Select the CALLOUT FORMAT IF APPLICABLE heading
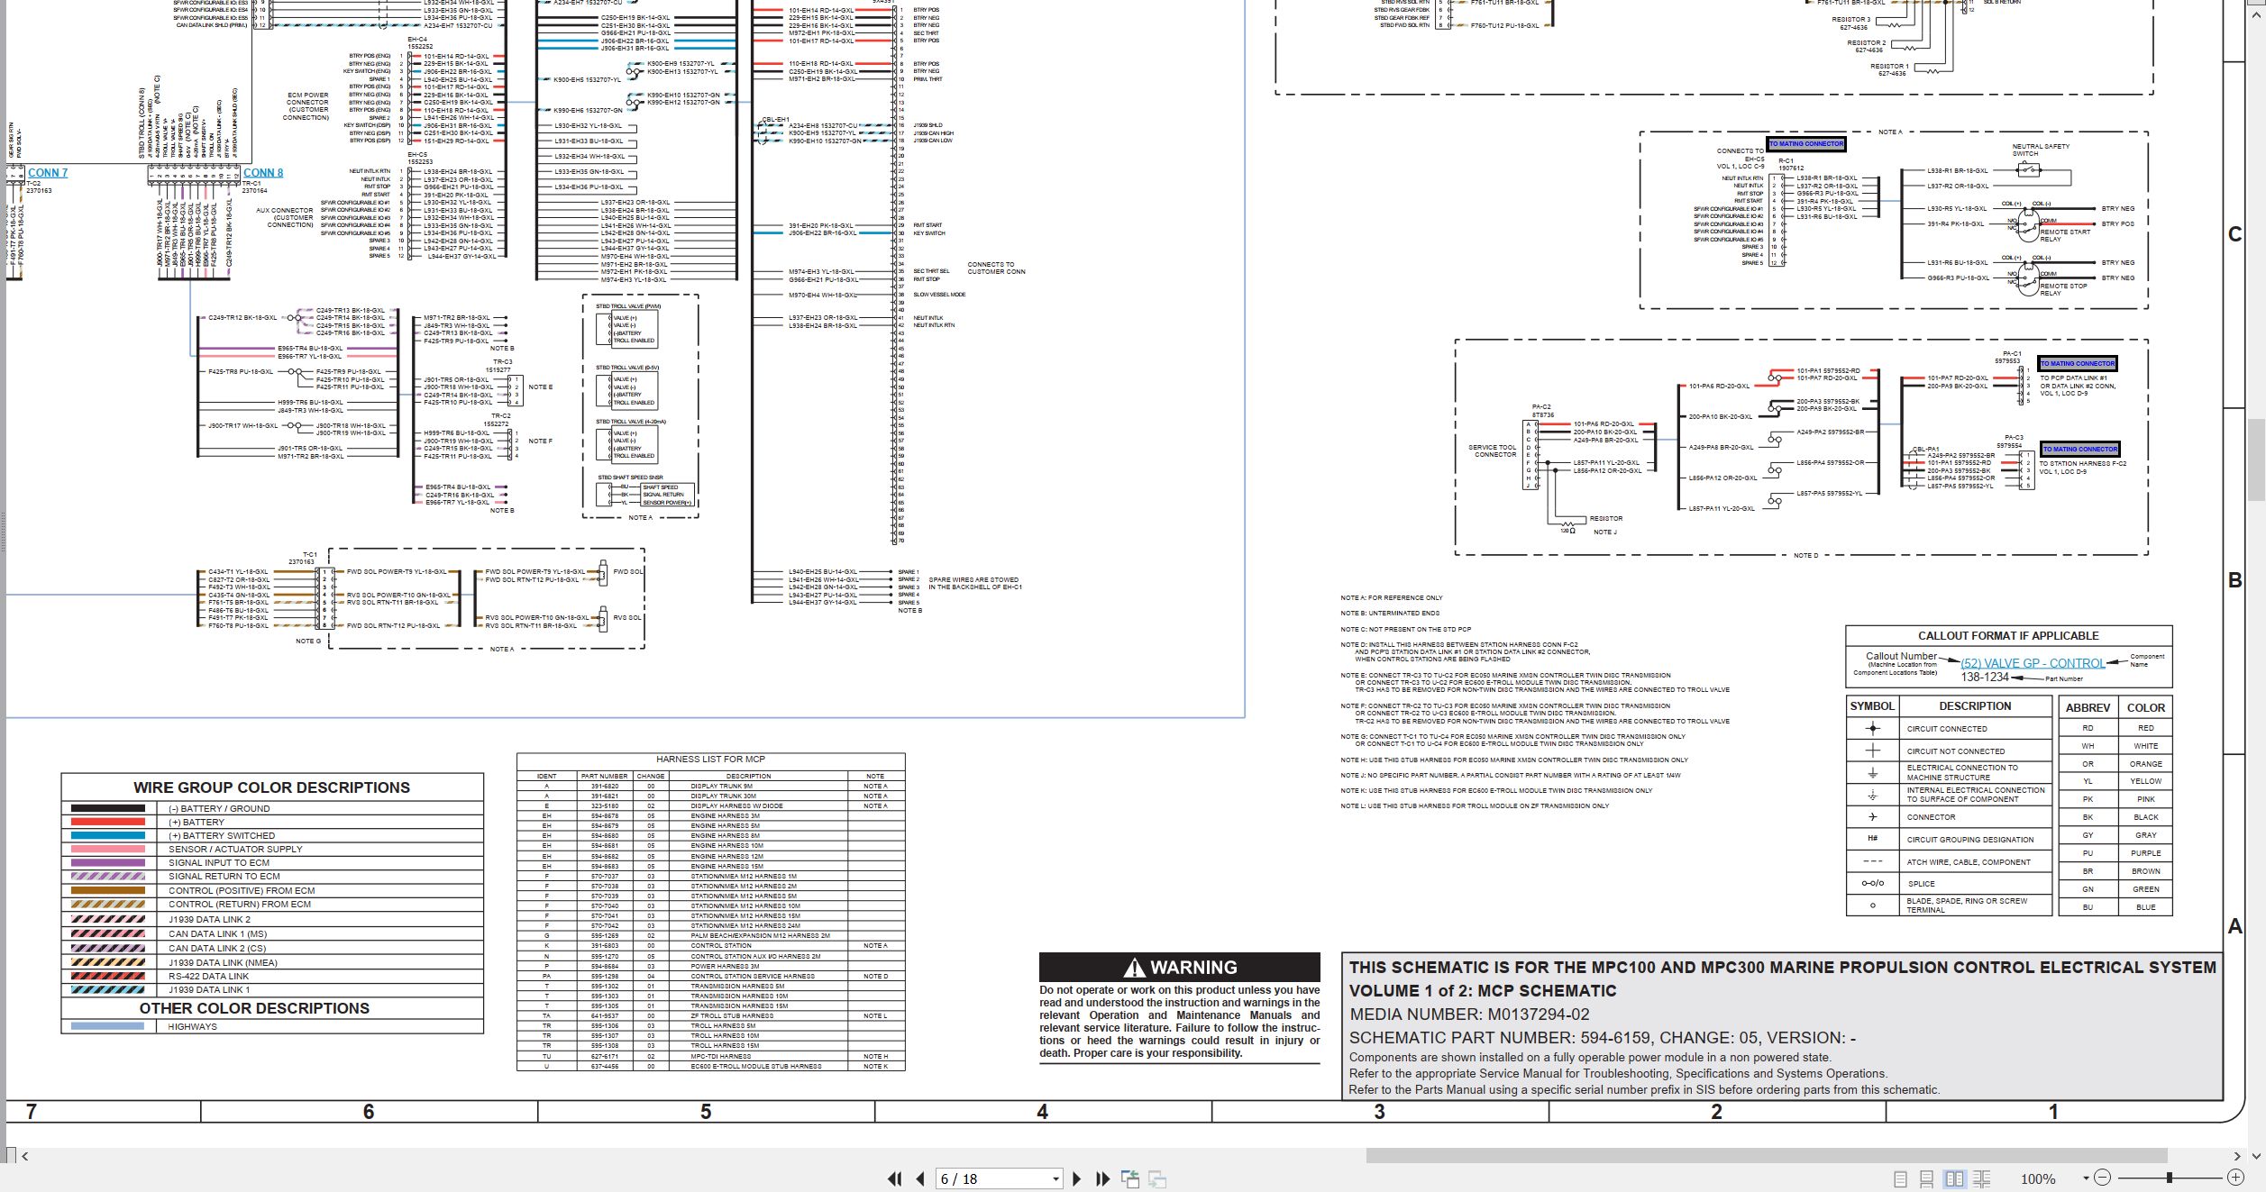The image size is (2266, 1192). tap(2008, 636)
